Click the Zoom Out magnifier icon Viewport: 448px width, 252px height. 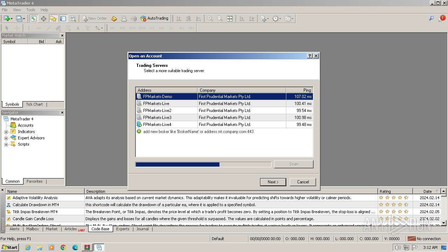click(220, 19)
